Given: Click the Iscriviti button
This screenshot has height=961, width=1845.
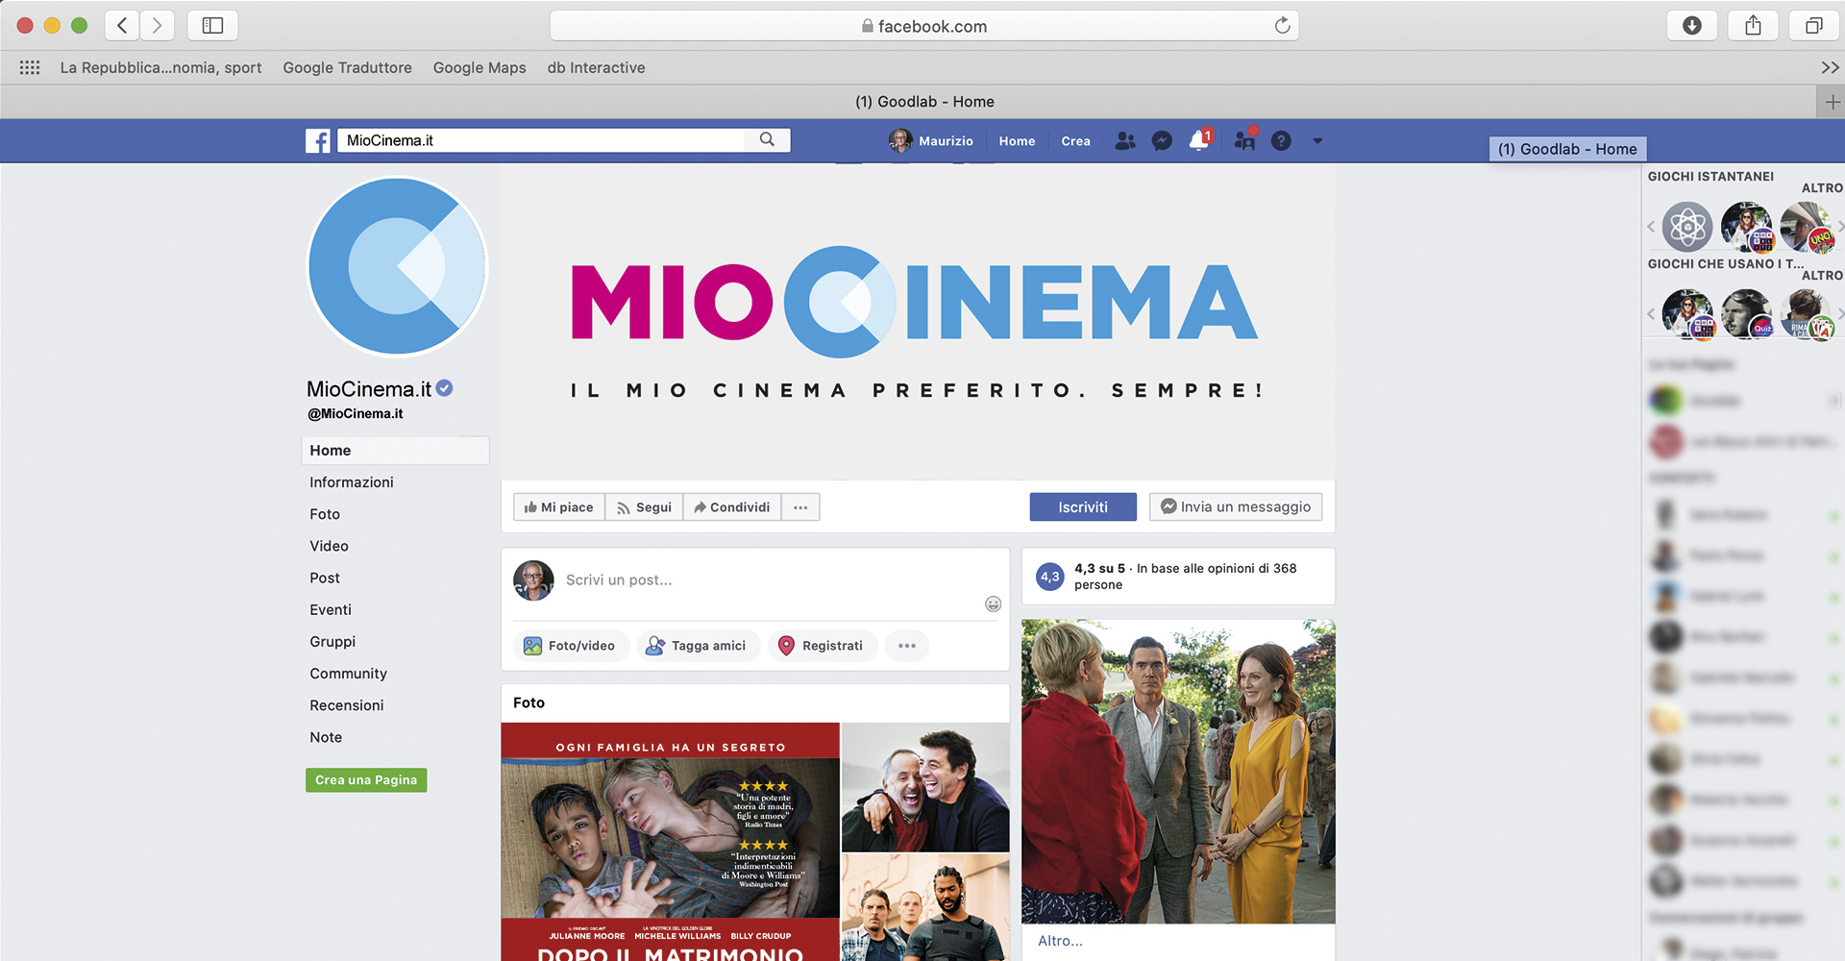Looking at the screenshot, I should point(1083,507).
